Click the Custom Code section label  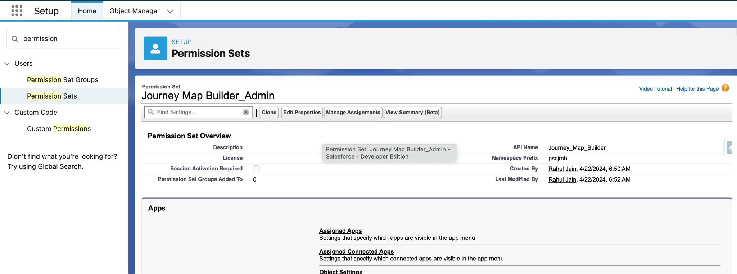click(36, 113)
